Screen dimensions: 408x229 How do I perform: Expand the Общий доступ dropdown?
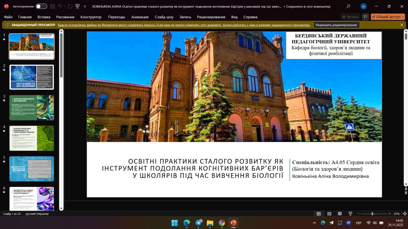click(403, 17)
